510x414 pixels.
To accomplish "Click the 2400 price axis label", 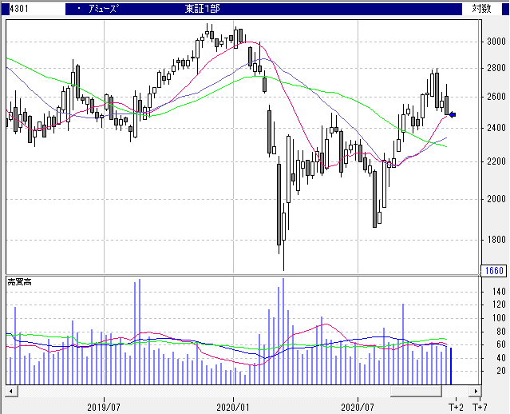I will coord(496,128).
